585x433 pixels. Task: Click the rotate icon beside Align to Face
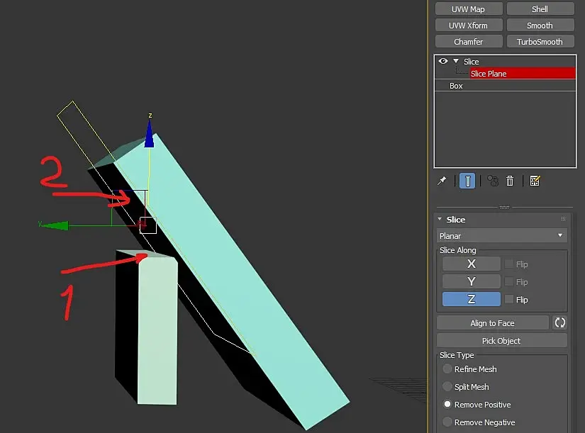[559, 323]
